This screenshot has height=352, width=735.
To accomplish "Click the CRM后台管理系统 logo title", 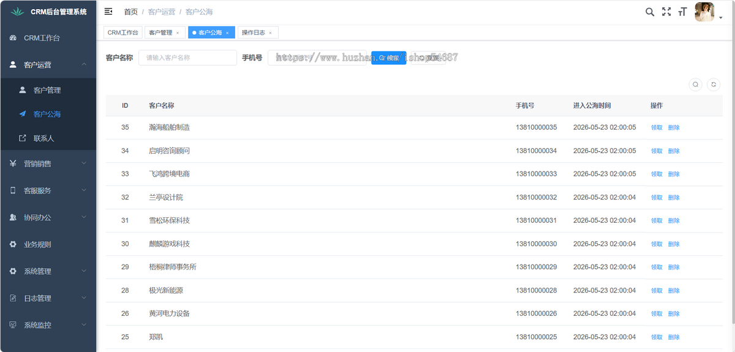I will (59, 12).
